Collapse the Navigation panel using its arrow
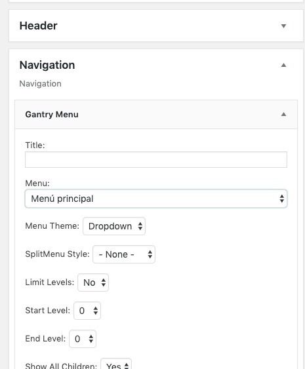 coord(283,65)
